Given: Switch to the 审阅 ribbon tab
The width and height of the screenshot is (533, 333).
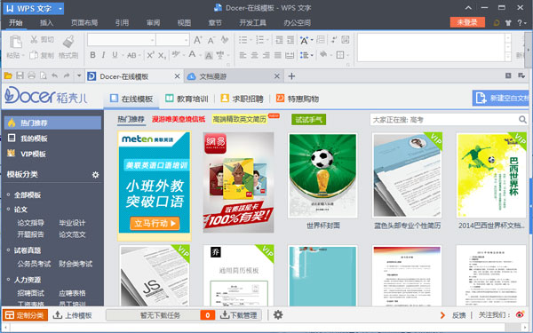Looking at the screenshot, I should 153,23.
